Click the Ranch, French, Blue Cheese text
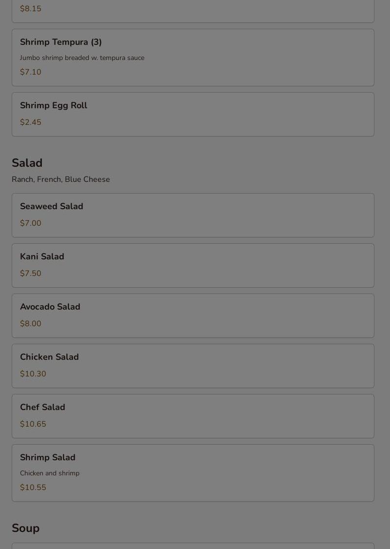Image resolution: width=390 pixels, height=549 pixels. point(61,179)
